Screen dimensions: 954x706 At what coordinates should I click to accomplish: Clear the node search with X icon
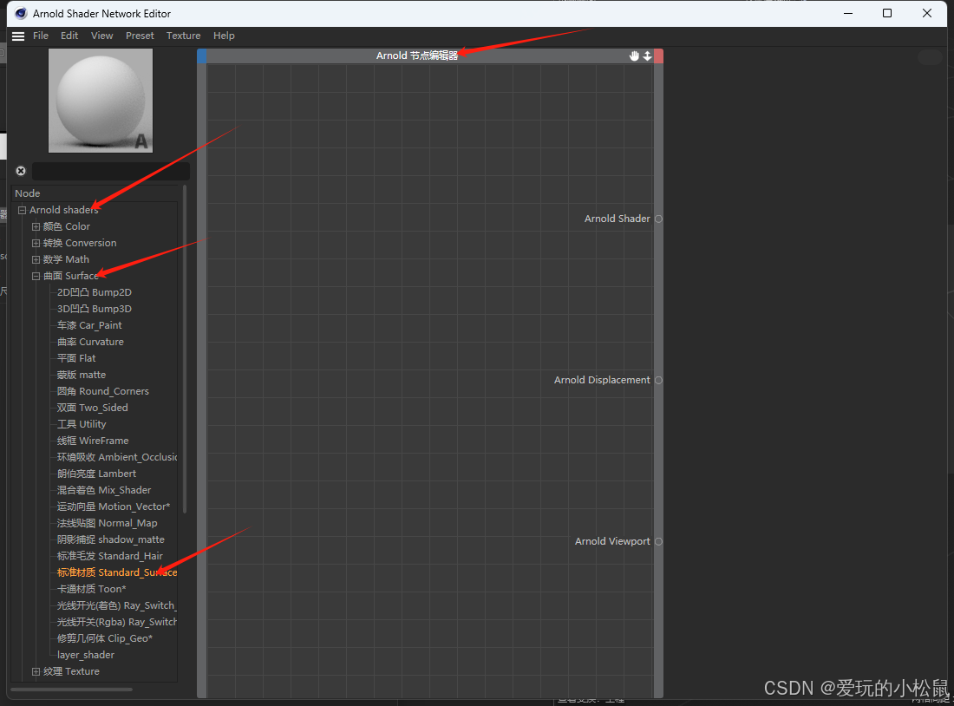21,171
